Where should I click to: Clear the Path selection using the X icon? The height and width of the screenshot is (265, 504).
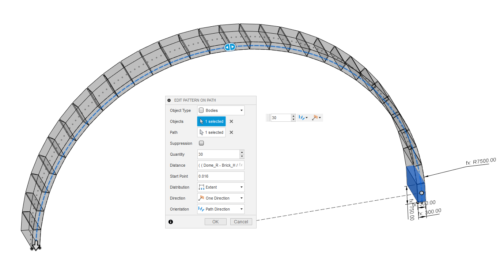coord(231,132)
